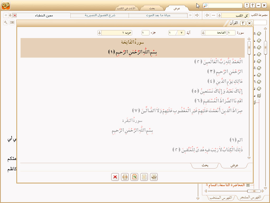Open the حياة ما بعد الموت book tab
This screenshot has height=203, width=270.
(158, 15)
